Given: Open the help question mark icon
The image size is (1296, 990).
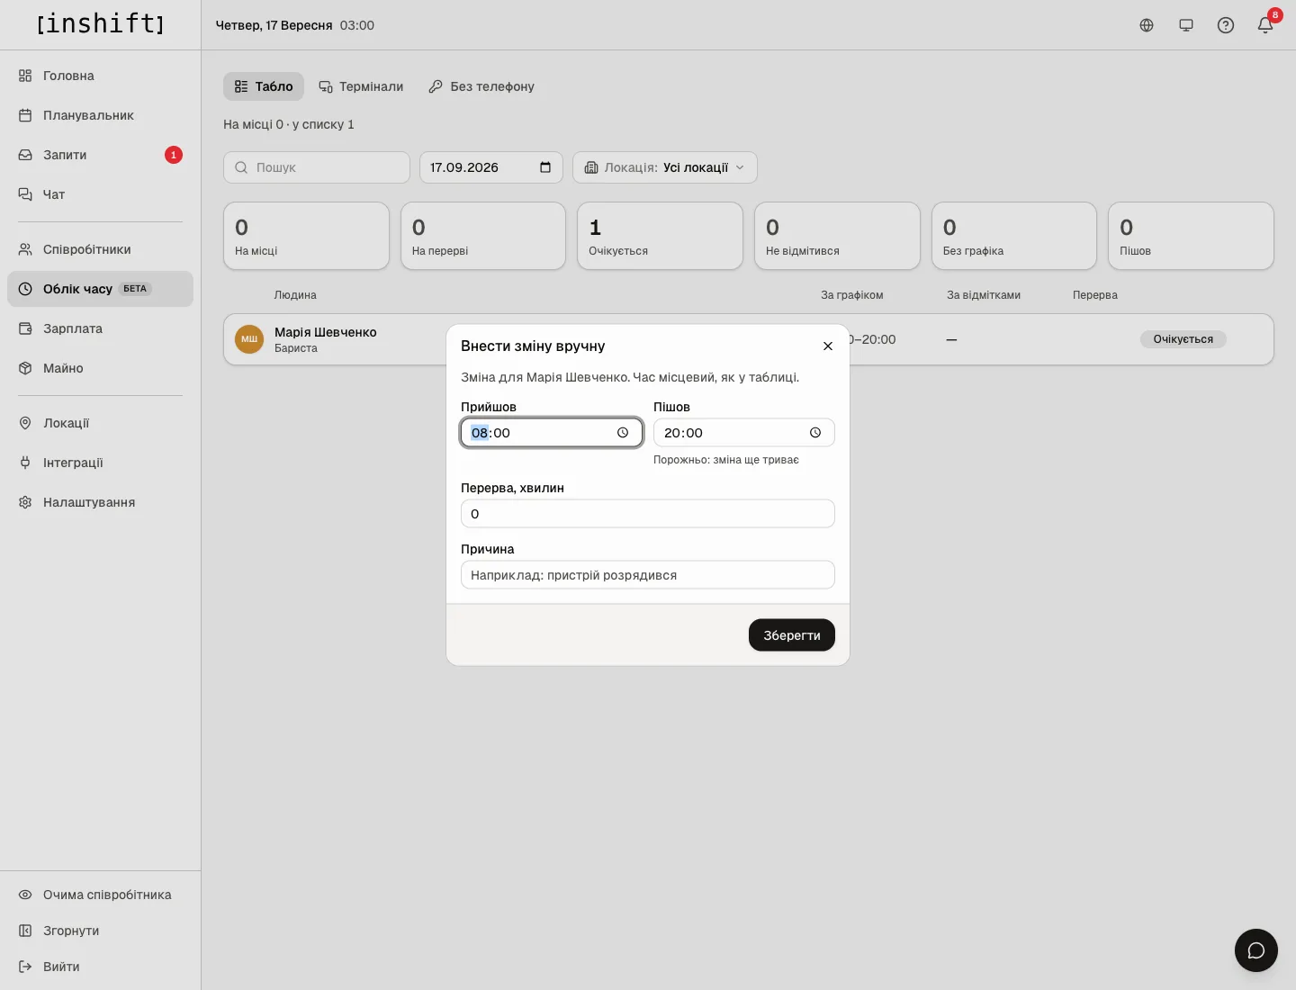Looking at the screenshot, I should (x=1226, y=25).
